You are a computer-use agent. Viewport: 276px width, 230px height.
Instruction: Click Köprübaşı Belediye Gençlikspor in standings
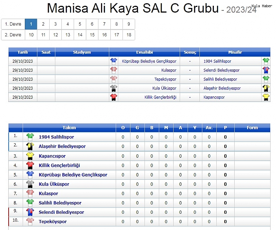[73, 175]
